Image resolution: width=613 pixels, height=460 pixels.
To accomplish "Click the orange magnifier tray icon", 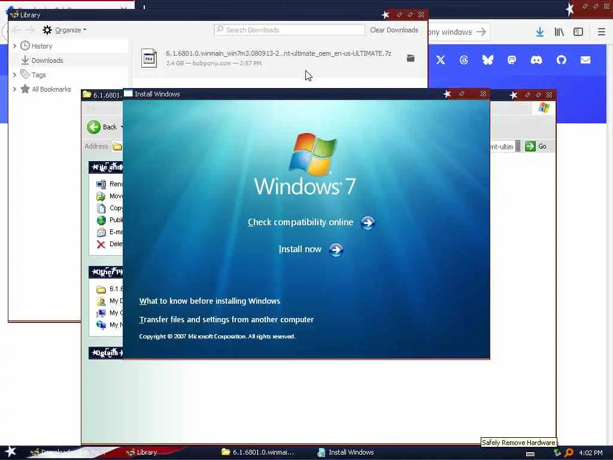I will (569, 453).
